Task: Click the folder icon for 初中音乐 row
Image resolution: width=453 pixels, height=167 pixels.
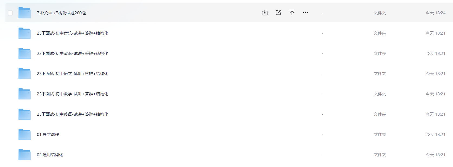Action: [x=25, y=33]
